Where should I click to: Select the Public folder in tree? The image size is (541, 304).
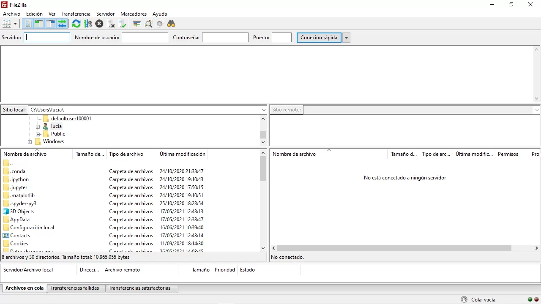click(x=58, y=134)
